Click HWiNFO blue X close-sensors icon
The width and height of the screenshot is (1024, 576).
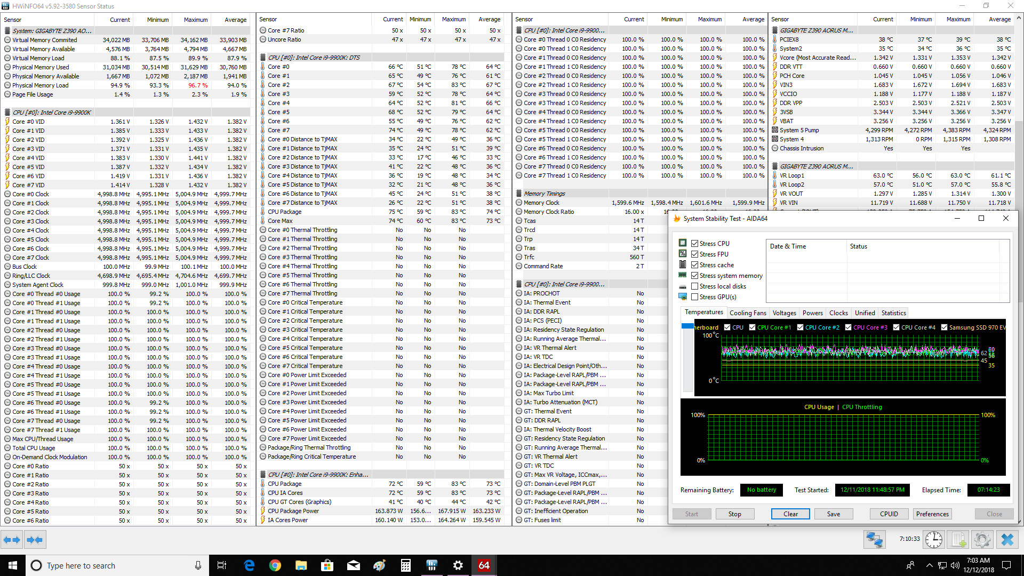(1007, 540)
